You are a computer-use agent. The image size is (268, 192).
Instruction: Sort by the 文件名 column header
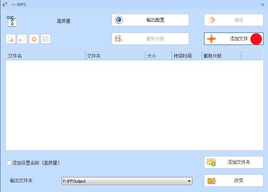pos(46,56)
